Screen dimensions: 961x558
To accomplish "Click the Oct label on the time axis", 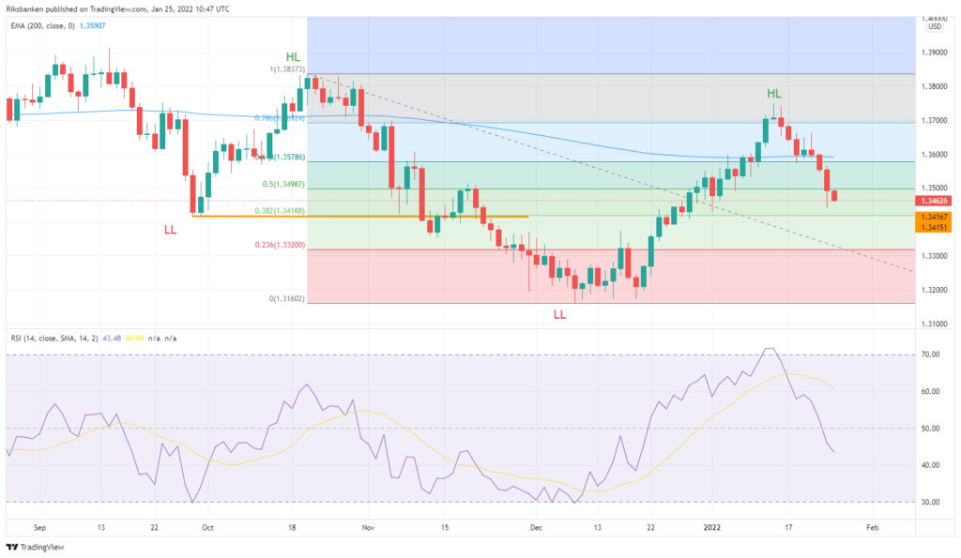I will 207,527.
